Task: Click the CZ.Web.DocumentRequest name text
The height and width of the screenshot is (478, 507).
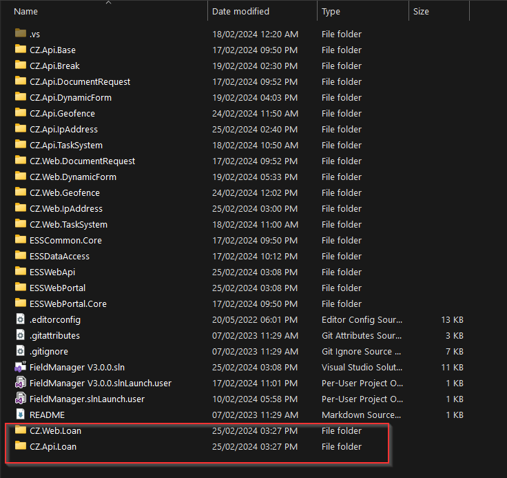Action: point(83,161)
